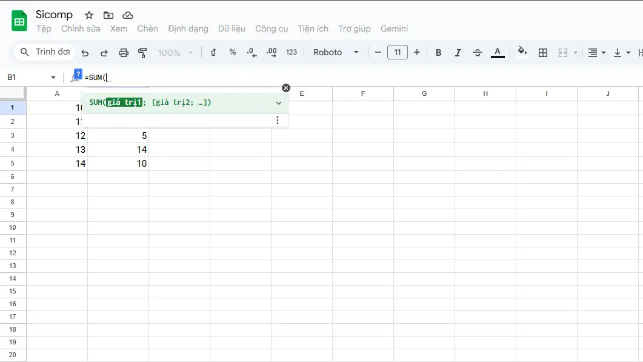Apply currency format with the đ icon
643x362 pixels.
[213, 52]
